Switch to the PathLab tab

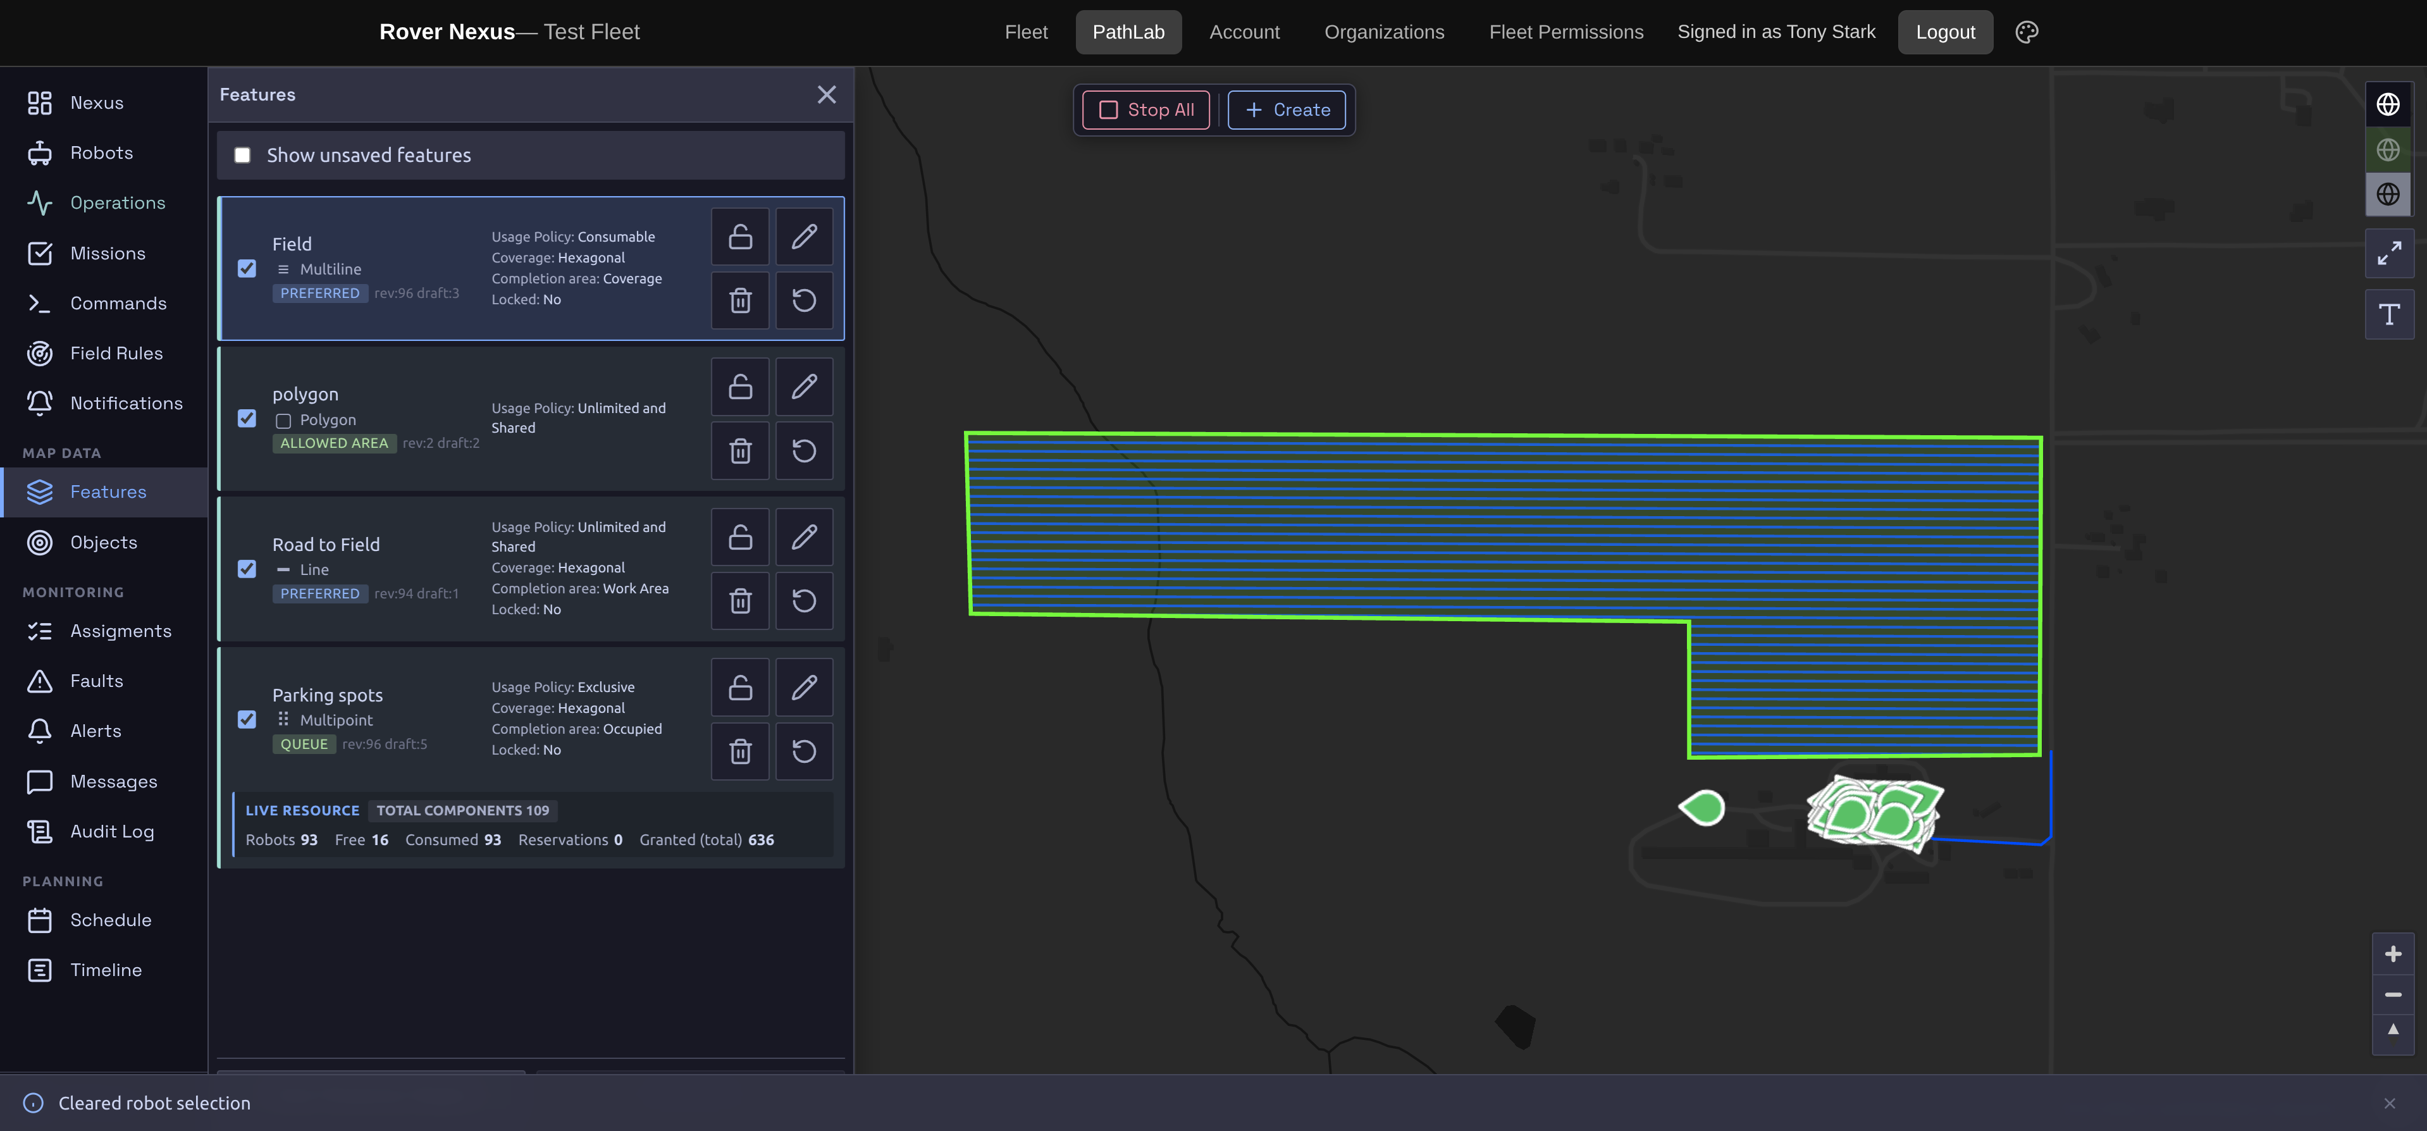pyautogui.click(x=1128, y=32)
